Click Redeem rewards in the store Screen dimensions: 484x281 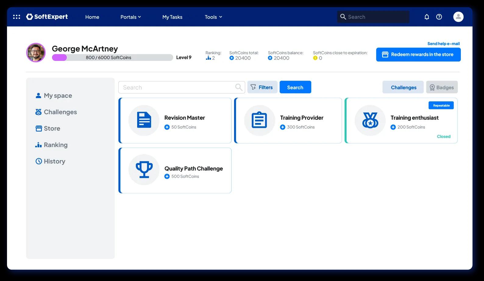pyautogui.click(x=418, y=54)
